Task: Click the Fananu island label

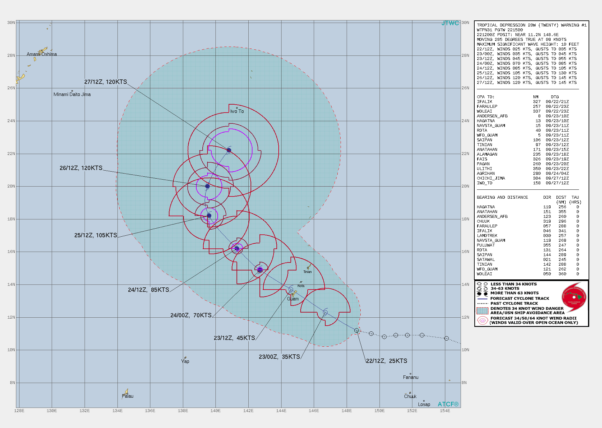Action: pyautogui.click(x=410, y=377)
